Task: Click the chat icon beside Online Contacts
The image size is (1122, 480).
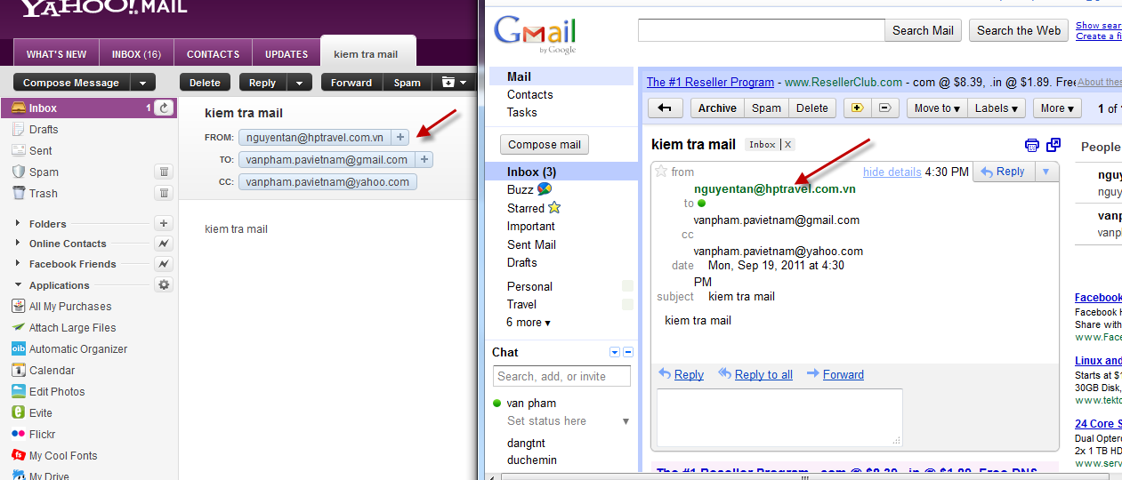Action: pyautogui.click(x=164, y=244)
